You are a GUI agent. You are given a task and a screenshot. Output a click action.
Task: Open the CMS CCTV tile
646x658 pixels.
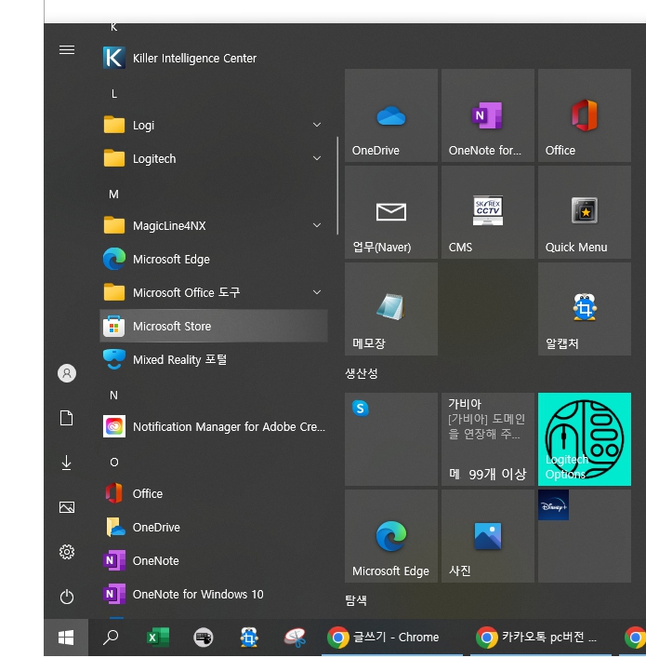[x=488, y=212]
